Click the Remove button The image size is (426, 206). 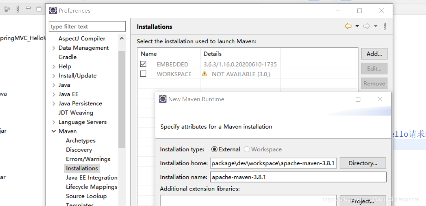[x=374, y=83]
